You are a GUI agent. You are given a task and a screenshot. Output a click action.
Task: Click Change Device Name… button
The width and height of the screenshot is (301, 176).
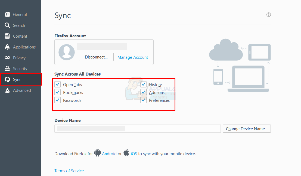[247, 129]
